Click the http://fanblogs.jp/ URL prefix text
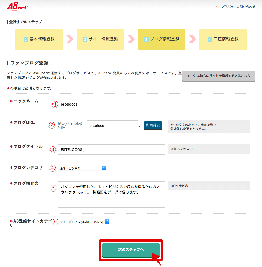The image size is (262, 267). pos(70,125)
